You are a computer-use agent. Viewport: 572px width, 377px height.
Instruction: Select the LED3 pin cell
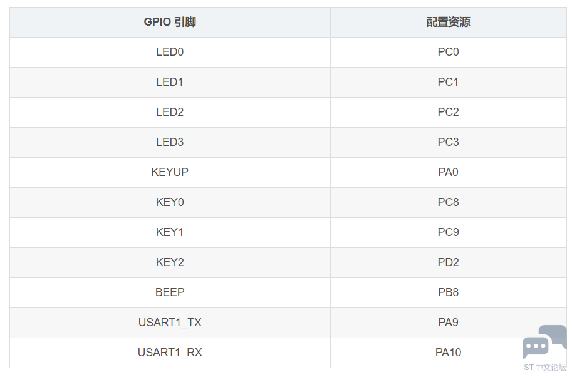[x=170, y=142]
